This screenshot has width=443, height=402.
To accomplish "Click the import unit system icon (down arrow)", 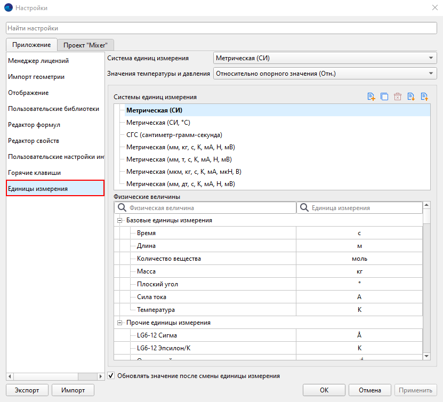I will [410, 97].
